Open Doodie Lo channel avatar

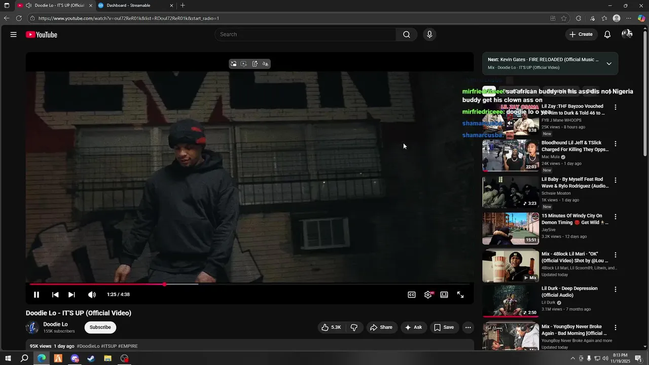32,327
